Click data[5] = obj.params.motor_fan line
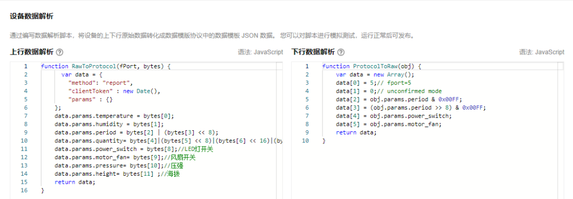This screenshot has height=199, width=573. tap(388, 124)
